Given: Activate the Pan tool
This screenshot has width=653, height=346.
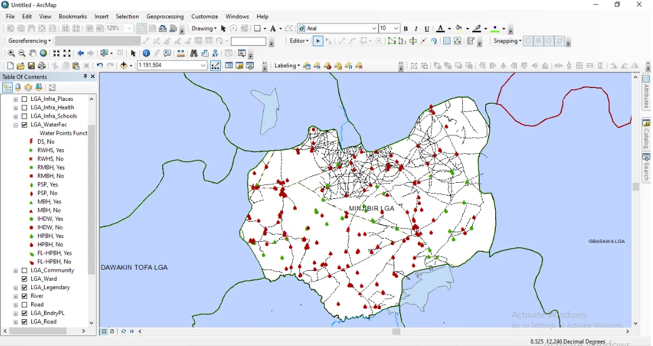Looking at the screenshot, I should pos(32,53).
